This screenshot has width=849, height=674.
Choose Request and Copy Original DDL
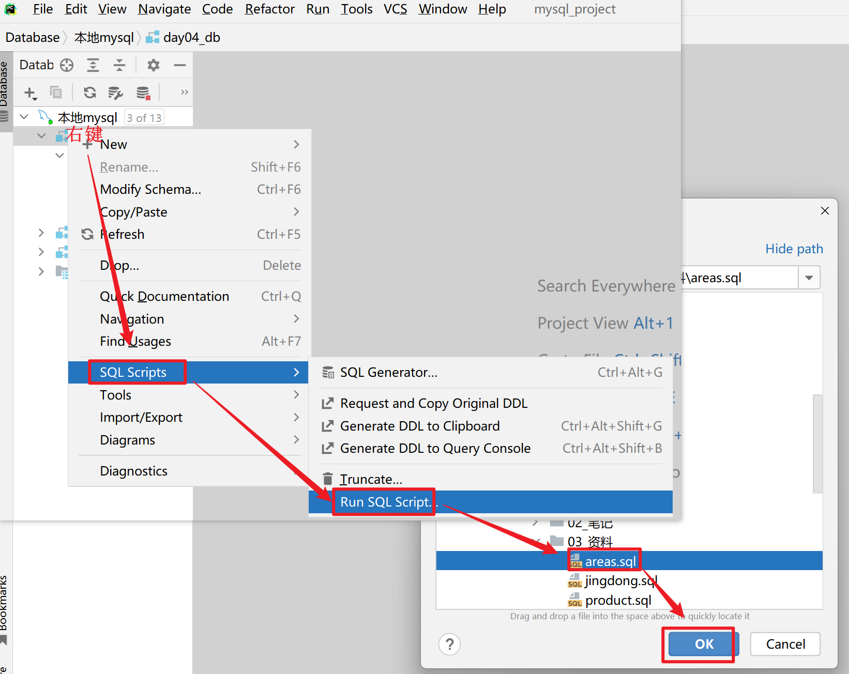tap(491, 403)
